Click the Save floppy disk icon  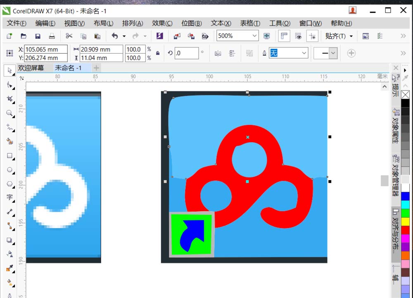coord(38,36)
